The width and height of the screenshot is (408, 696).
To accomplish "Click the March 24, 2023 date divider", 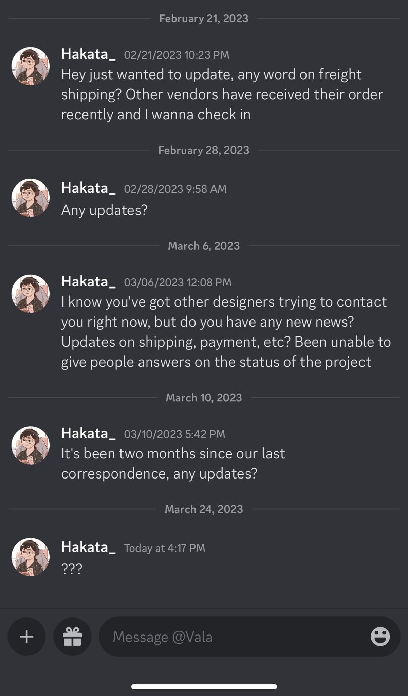I will point(203,509).
